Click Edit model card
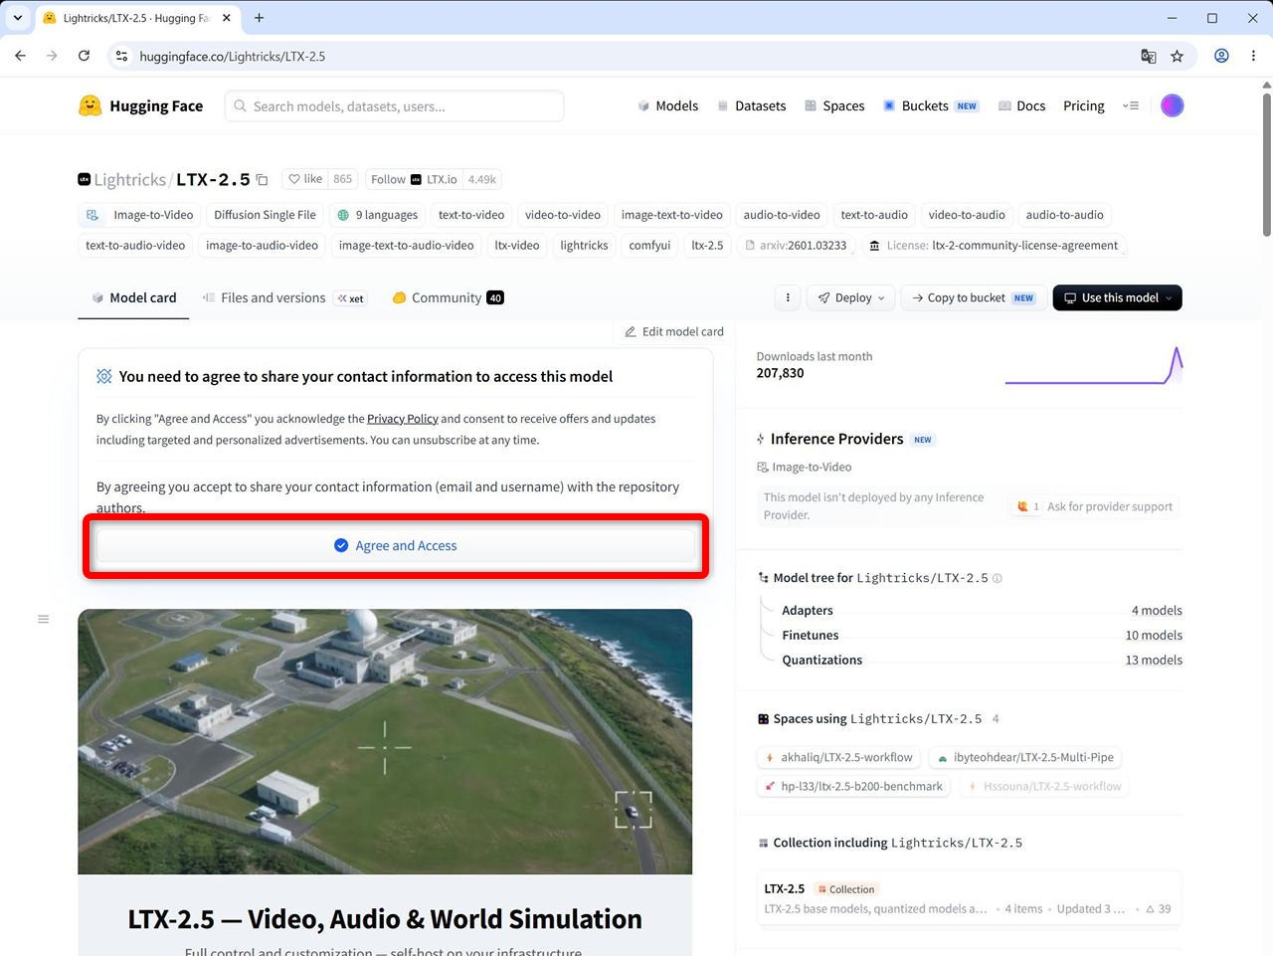This screenshot has width=1273, height=956. tap(673, 331)
